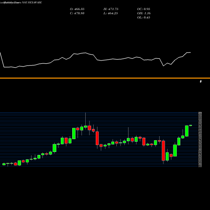This screenshot has width=210, height=210.
Task: Click the large red candle at the right-side drop
Action: click(x=163, y=151)
